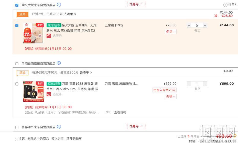238x145 pixels.
Task: Open 促销 dropdown under ¥28.80 price
Action: click(x=171, y=32)
